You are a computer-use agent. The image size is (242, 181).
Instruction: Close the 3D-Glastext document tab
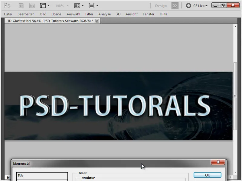coord(97,21)
